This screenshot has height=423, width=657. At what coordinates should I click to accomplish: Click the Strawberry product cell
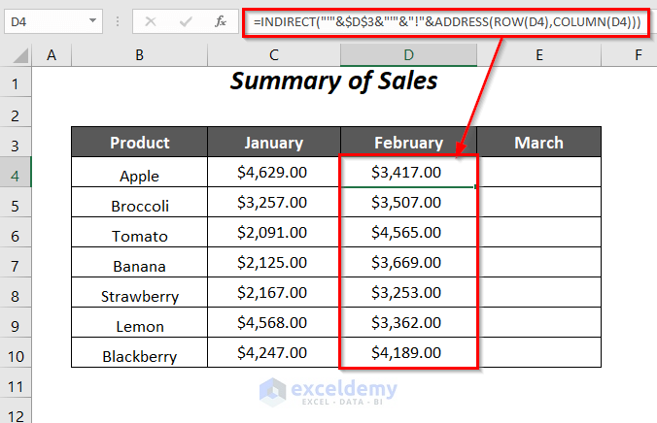click(139, 296)
